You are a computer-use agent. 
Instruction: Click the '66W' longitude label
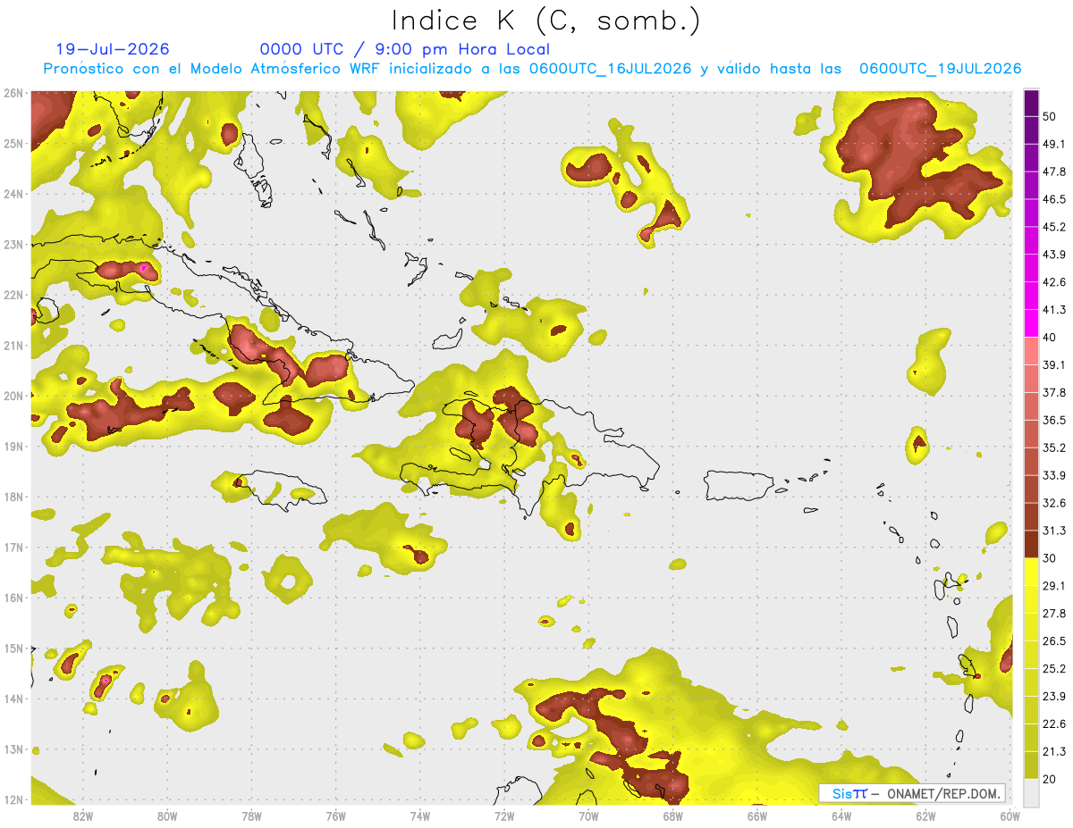coord(756,815)
